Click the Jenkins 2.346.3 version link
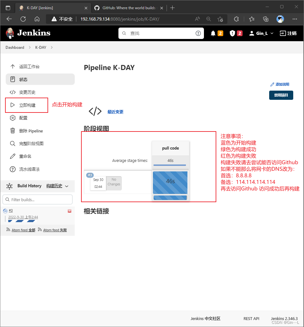The width and height of the screenshot is (304, 327). click(x=284, y=319)
